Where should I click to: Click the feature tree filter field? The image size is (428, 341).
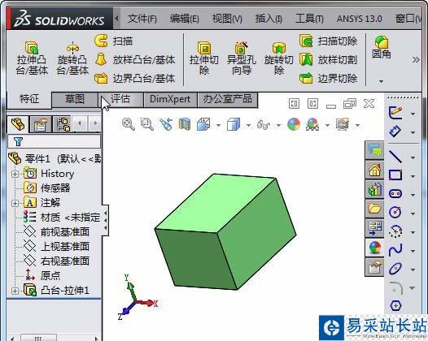click(54, 141)
